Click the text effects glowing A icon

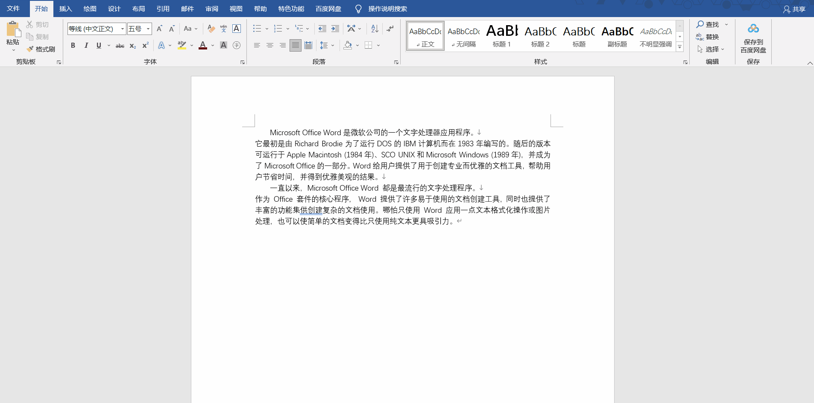click(161, 45)
